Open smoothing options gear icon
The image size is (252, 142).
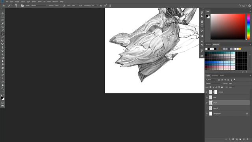click(101, 6)
